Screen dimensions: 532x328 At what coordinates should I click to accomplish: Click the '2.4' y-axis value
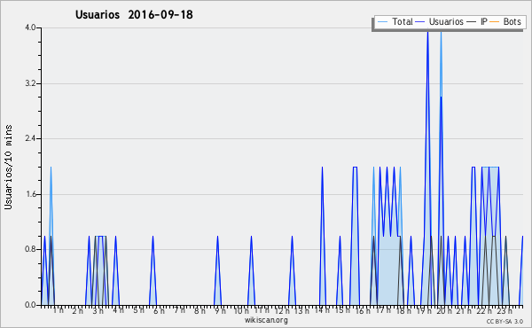coord(30,138)
